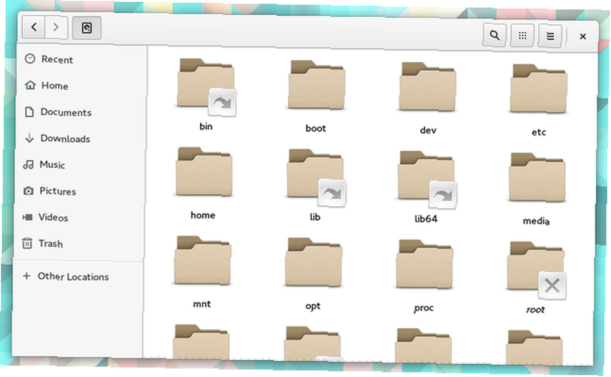The image size is (611, 377).
Task: Open Downloads in the sidebar
Action: tap(79, 138)
